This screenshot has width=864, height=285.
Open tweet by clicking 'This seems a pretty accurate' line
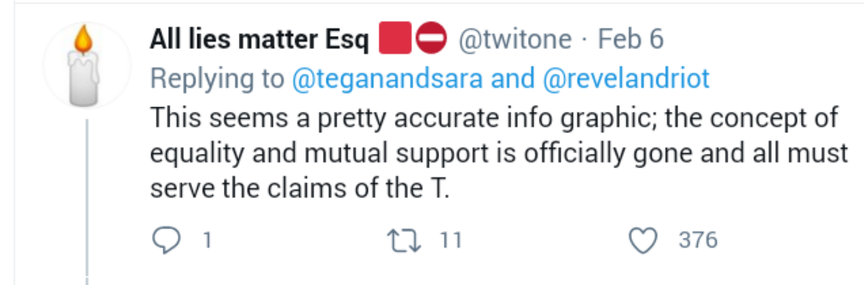point(493,118)
